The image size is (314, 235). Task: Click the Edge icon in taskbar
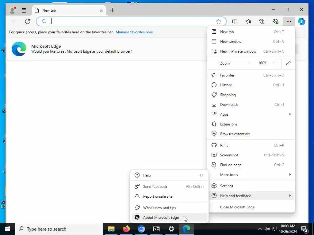pyautogui.click(x=186, y=229)
